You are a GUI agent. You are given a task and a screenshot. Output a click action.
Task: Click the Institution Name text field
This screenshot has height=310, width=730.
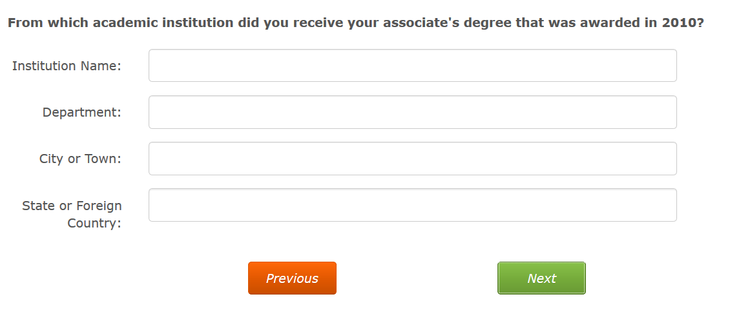412,66
